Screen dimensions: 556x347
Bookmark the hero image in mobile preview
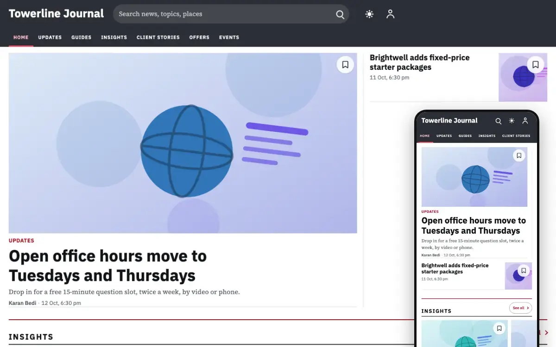519,155
